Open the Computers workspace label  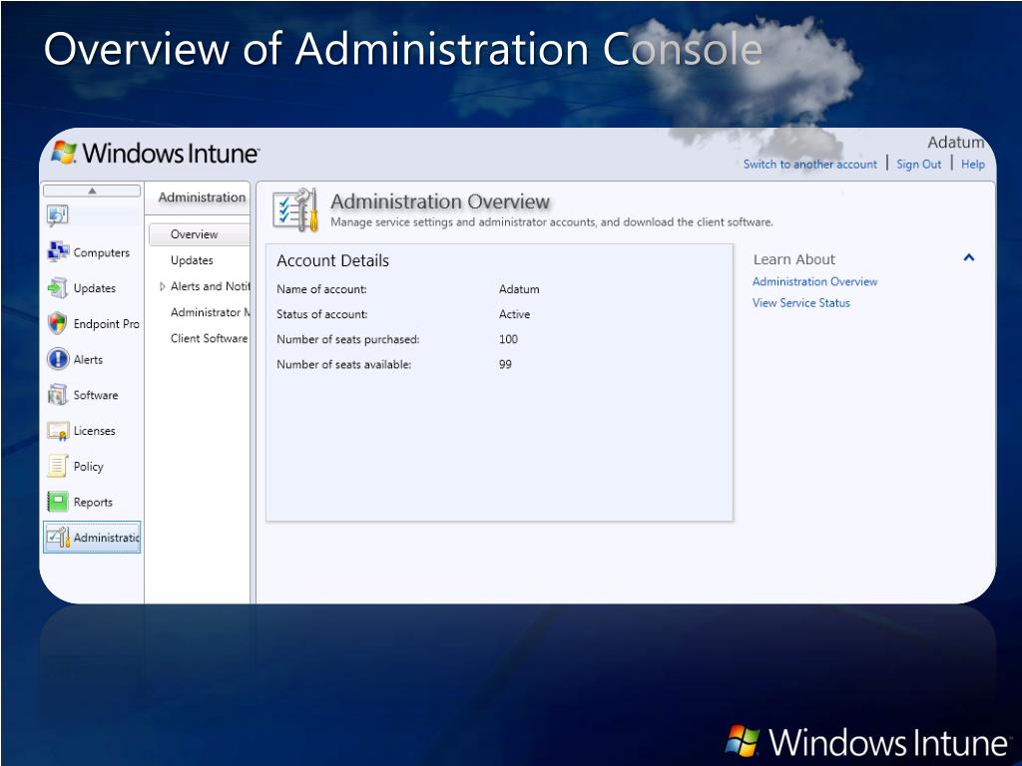(x=102, y=252)
